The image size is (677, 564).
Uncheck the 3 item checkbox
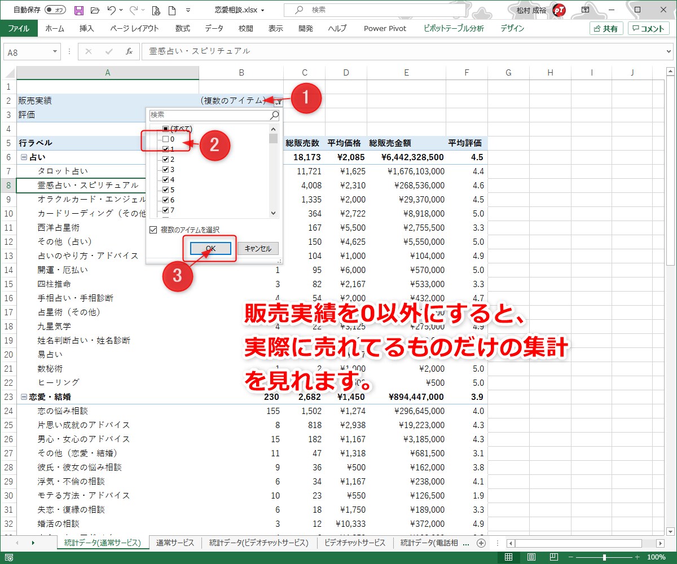(x=165, y=169)
